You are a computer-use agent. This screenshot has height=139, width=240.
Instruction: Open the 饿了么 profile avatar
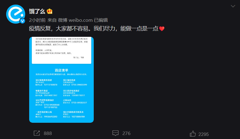16,14
